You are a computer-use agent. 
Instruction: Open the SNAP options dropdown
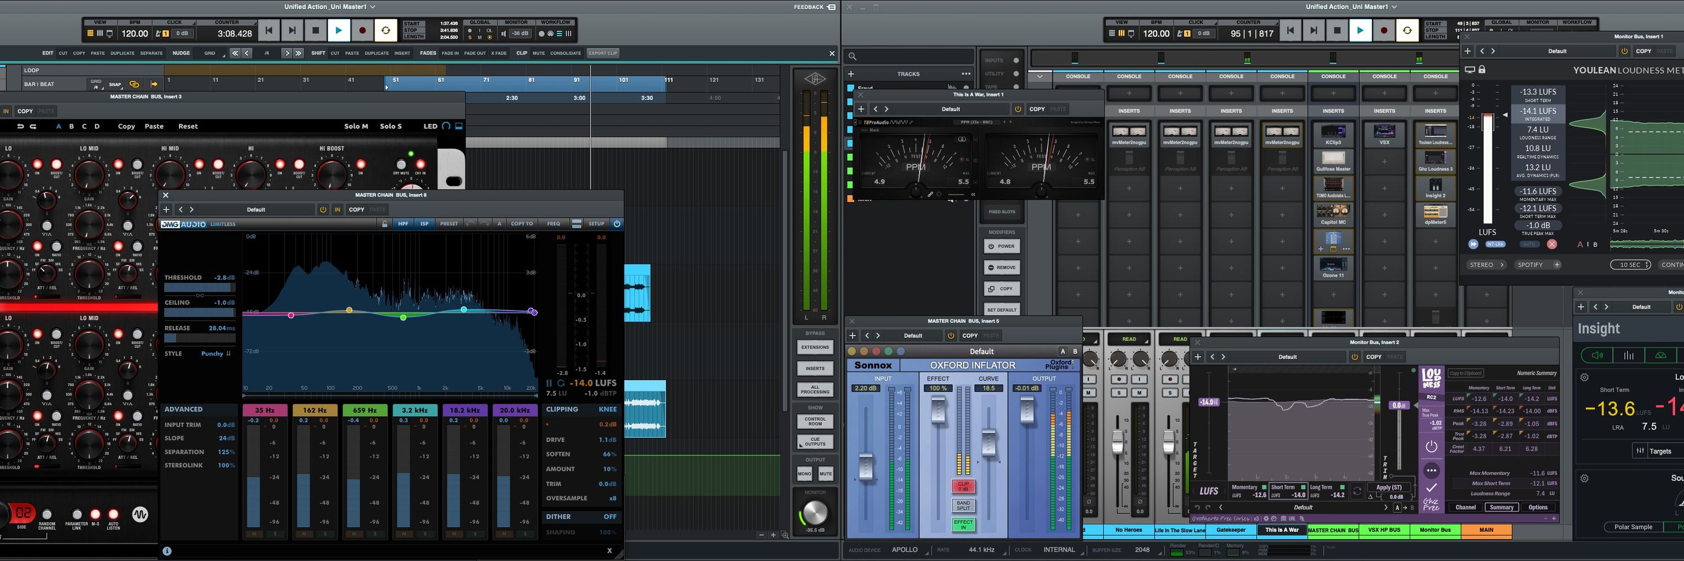(115, 84)
